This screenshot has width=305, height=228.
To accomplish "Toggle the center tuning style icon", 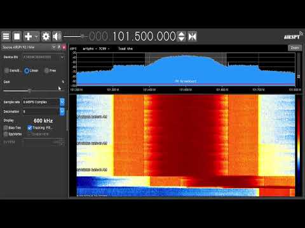I will pos(193,36).
